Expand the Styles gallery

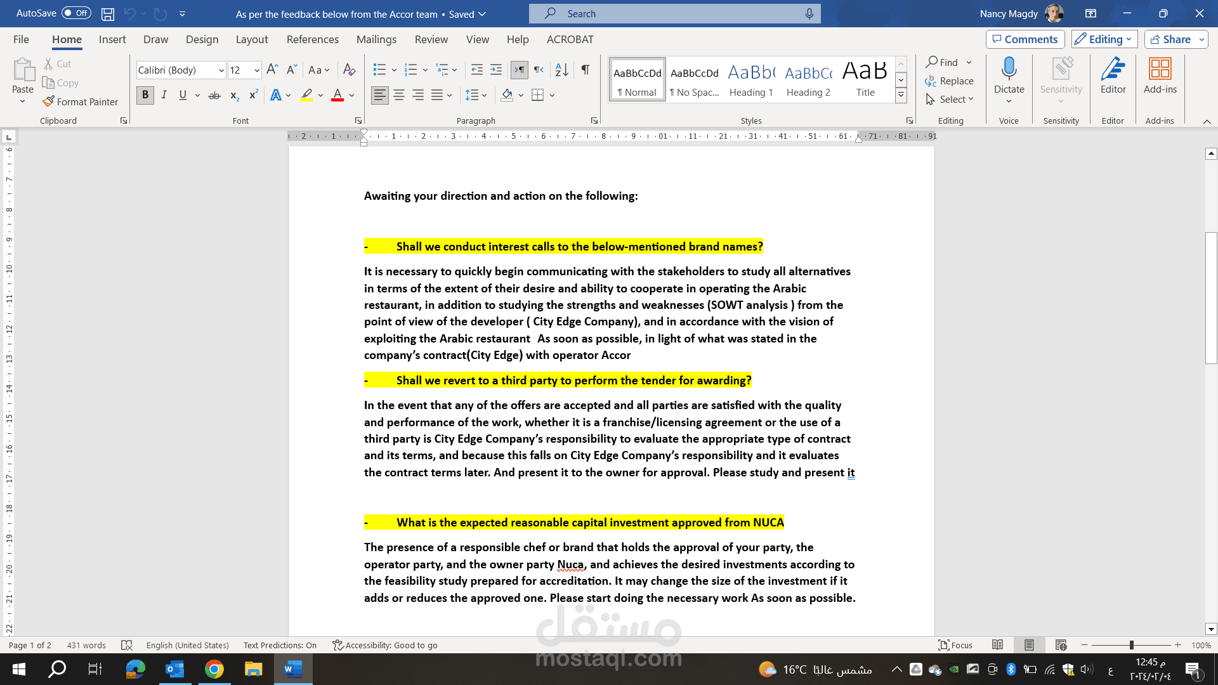901,96
